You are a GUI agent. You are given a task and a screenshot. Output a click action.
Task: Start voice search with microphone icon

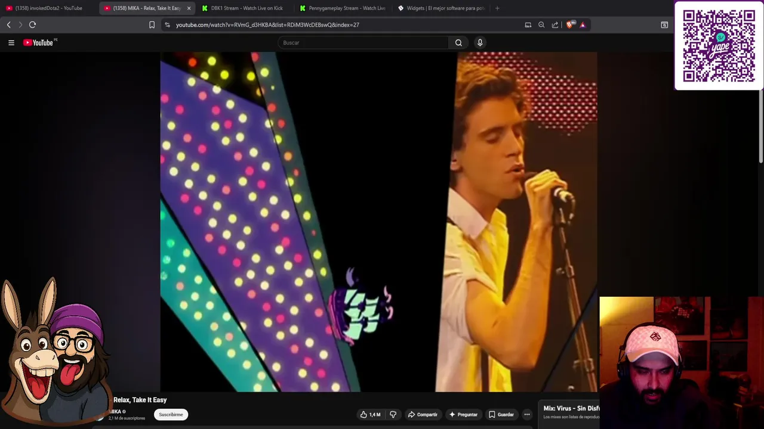tap(480, 42)
